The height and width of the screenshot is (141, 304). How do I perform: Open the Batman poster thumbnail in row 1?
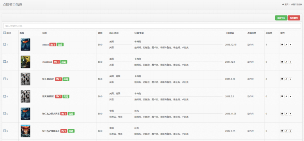pyautogui.click(x=25, y=44)
